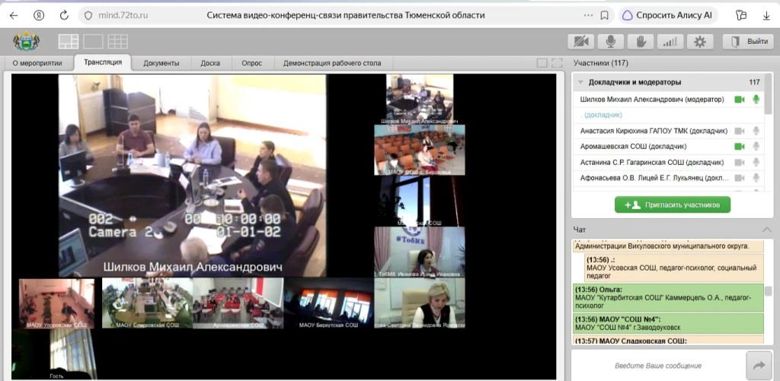Click the message input field

click(x=657, y=366)
